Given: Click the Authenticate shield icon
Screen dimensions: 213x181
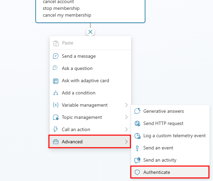Looking at the screenshot, I should pos(137,172).
